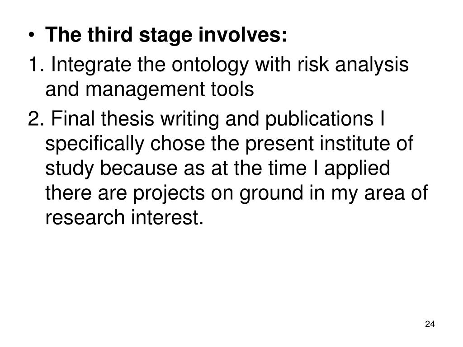The image size is (463, 347).
Task: Click the word 'stage' in the heading
Action: point(165,37)
